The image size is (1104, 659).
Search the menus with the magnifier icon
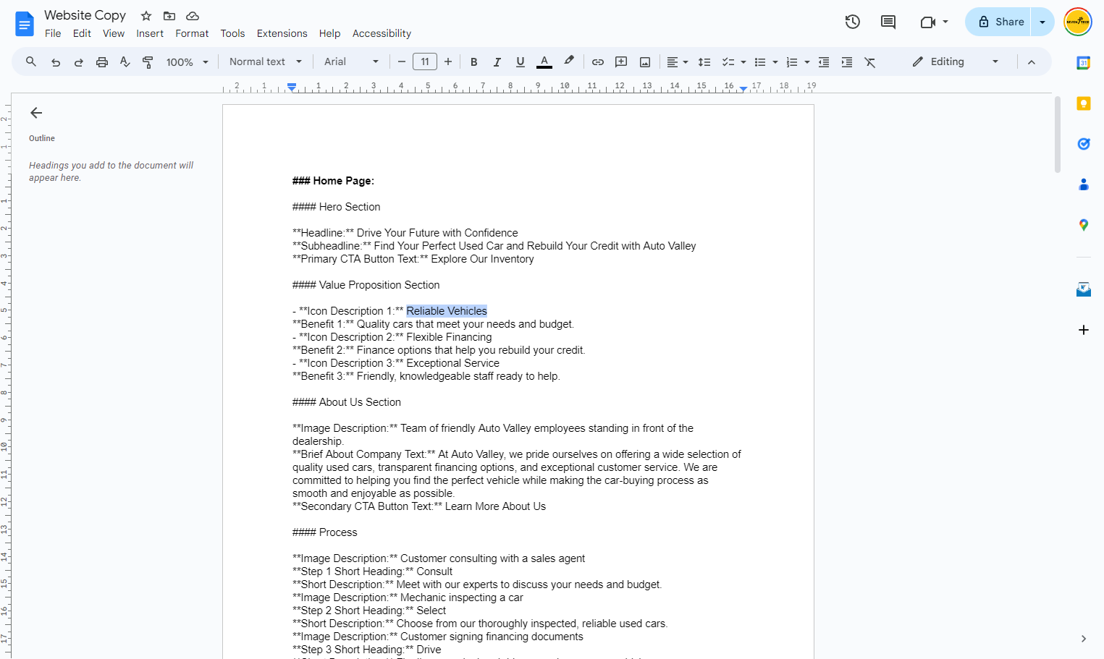(x=31, y=62)
